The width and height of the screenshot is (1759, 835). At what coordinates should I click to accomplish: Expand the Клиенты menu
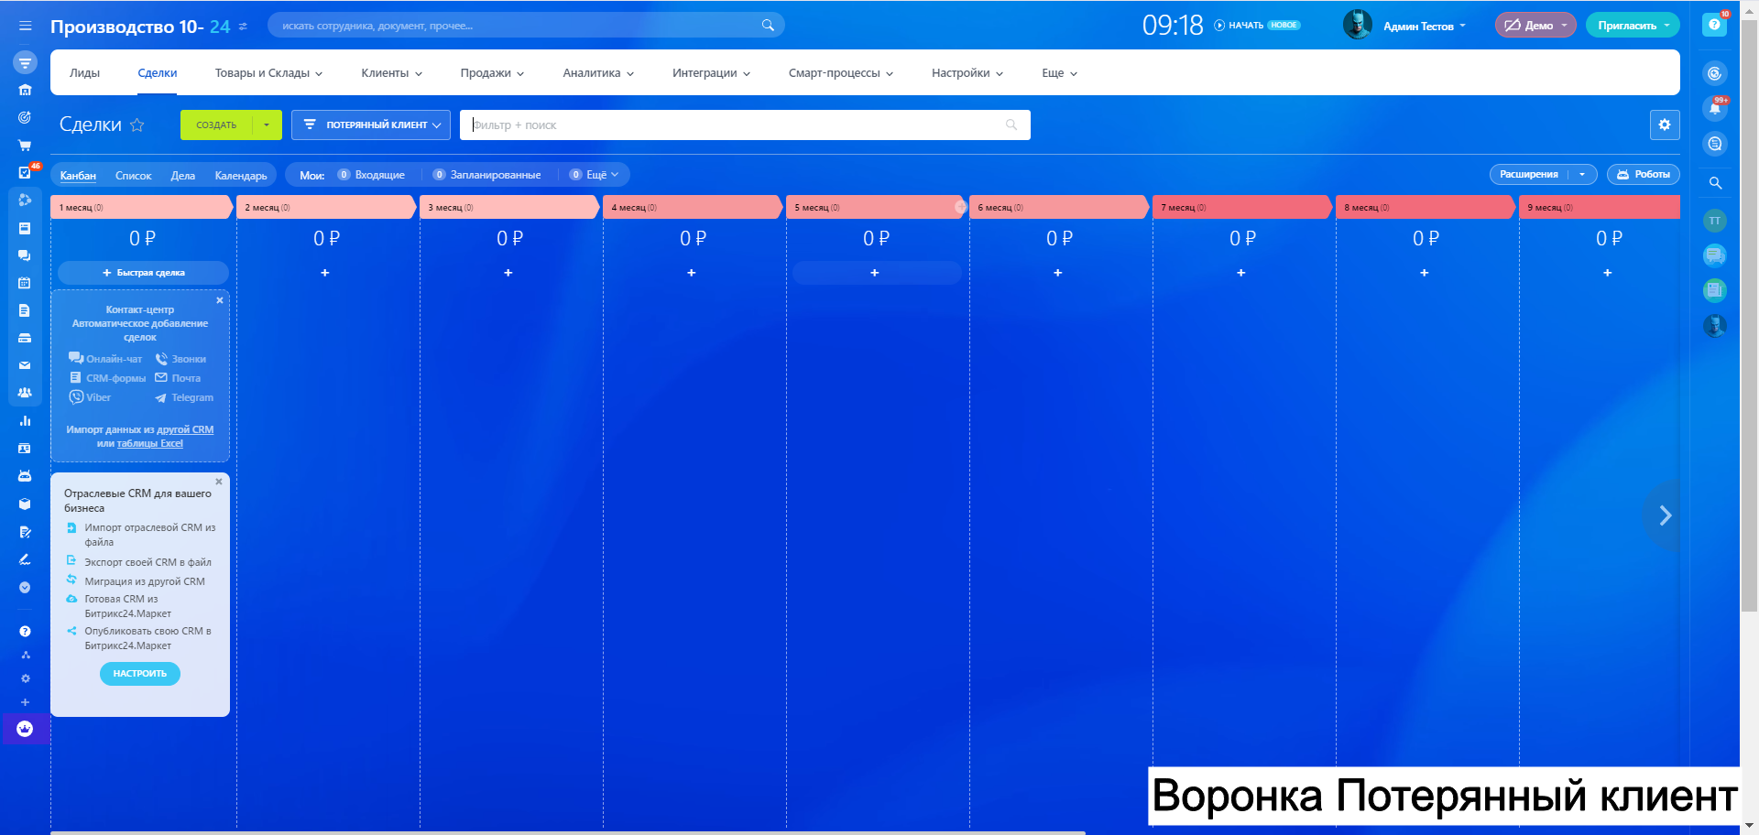(391, 73)
